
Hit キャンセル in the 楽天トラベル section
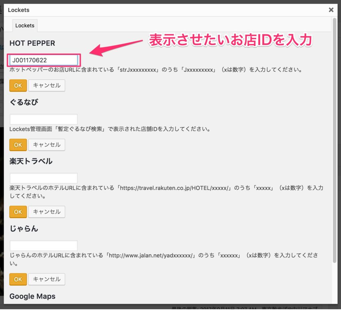[x=47, y=212]
